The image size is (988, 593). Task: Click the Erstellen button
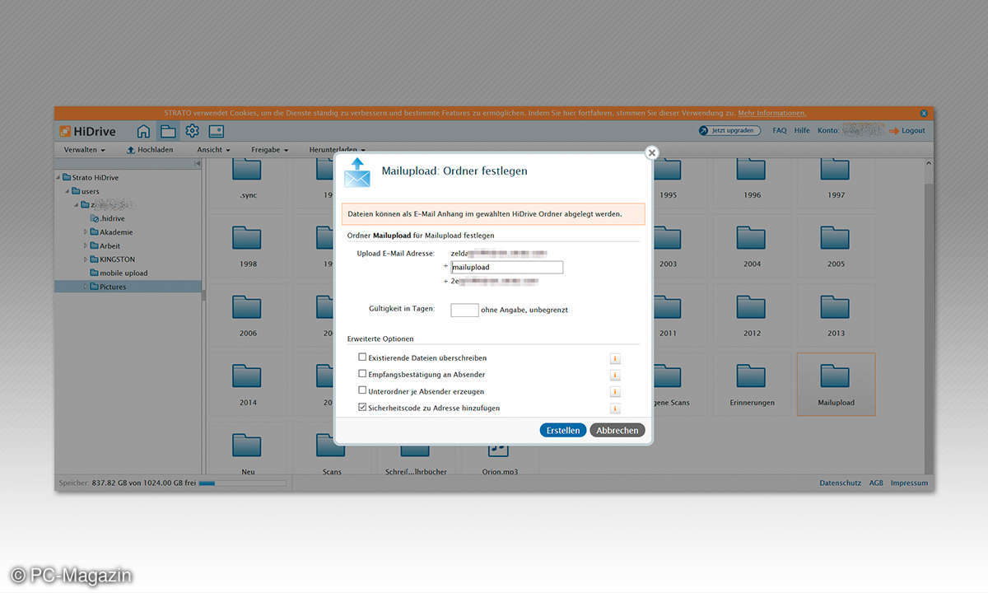tap(563, 430)
